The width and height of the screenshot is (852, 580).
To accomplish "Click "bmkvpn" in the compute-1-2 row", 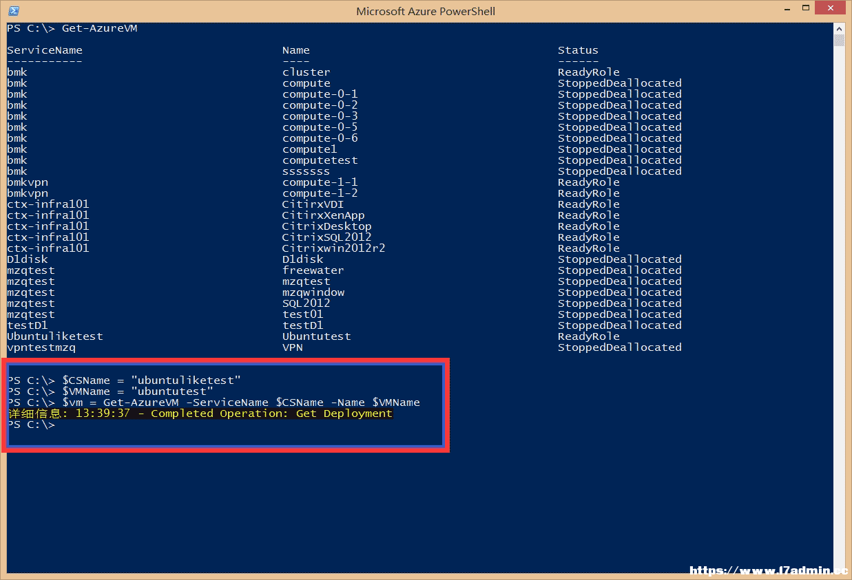I will pos(28,193).
